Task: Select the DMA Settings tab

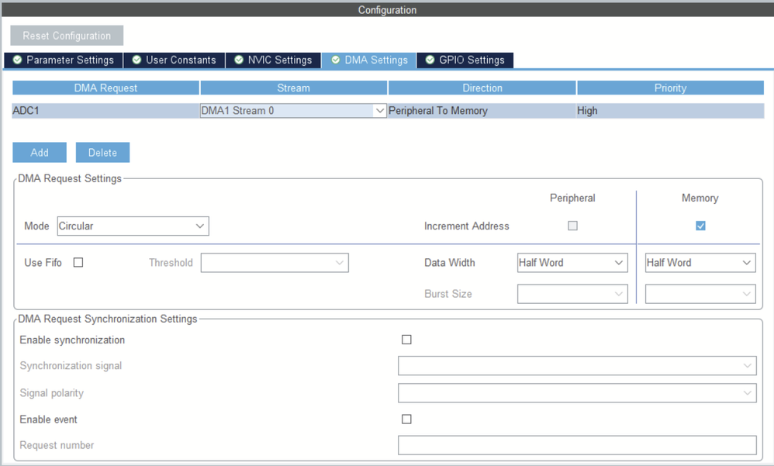Action: [x=368, y=60]
